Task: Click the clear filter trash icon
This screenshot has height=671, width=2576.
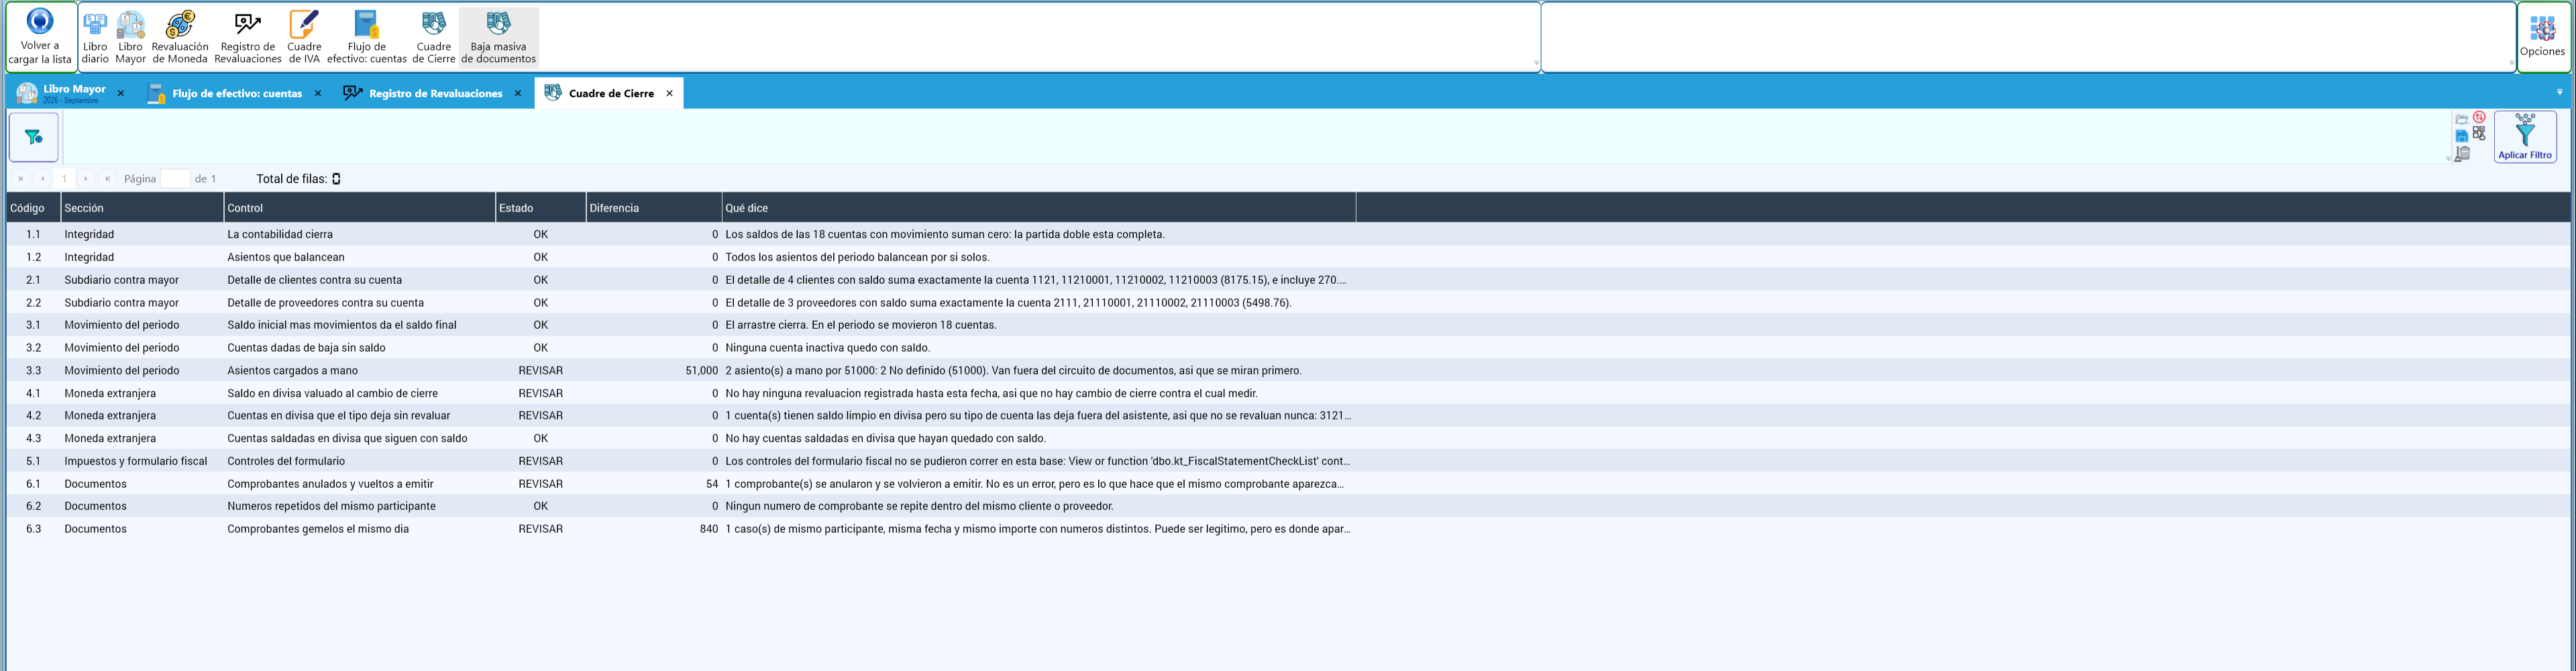Action: (2462, 154)
